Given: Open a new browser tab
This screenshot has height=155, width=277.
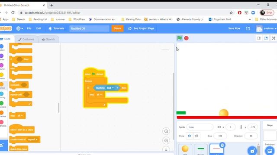Looking at the screenshot, I should point(52,5).
